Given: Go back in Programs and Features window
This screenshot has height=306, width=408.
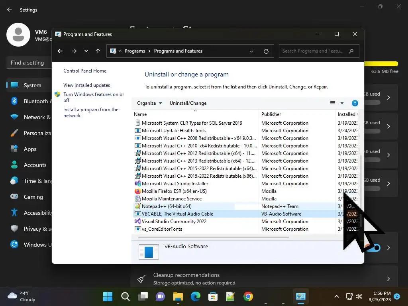Looking at the screenshot, I should click(60, 51).
